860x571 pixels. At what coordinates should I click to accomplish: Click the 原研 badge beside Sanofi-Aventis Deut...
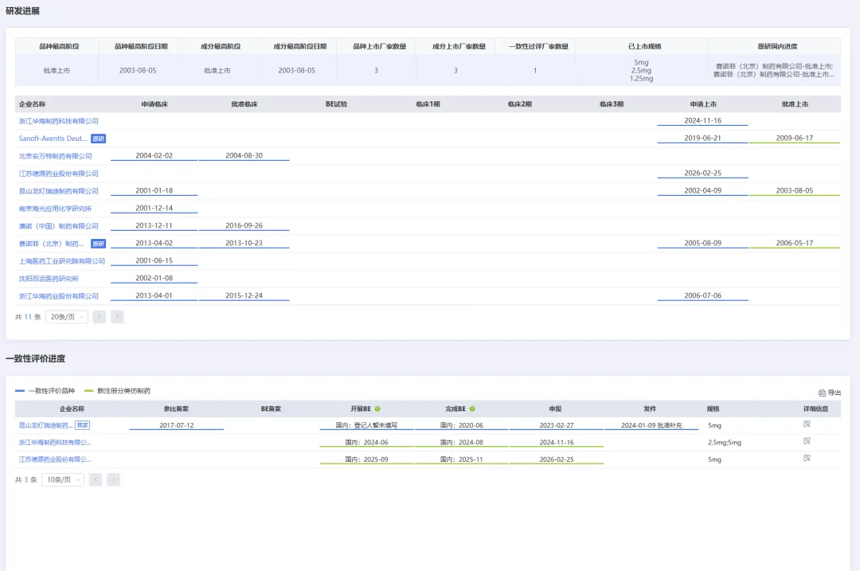click(98, 139)
